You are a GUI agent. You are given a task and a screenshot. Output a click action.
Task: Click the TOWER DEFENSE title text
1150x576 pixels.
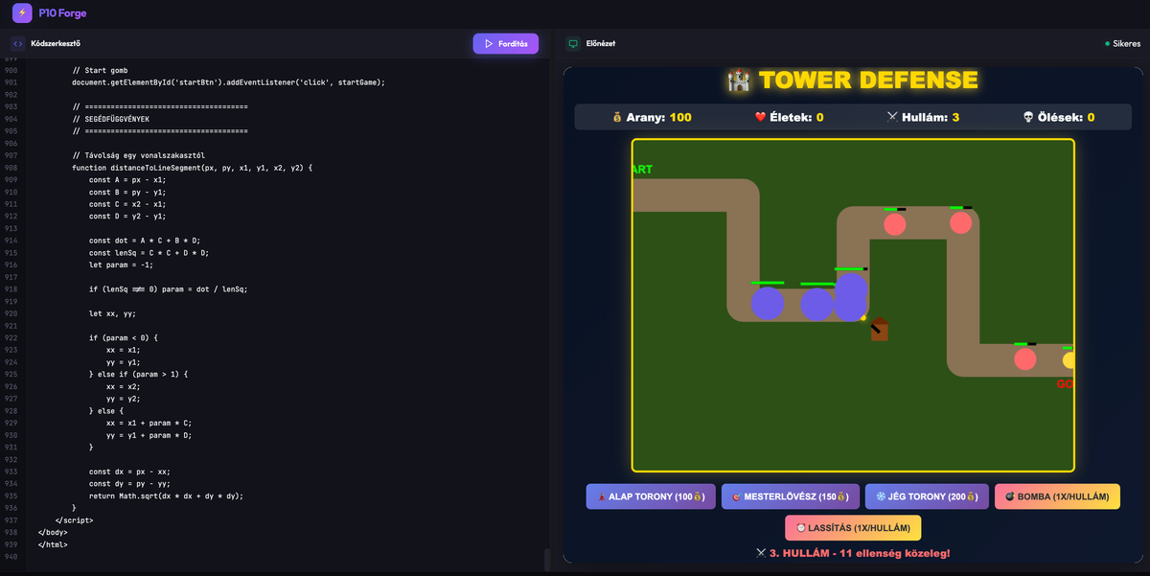coord(868,80)
